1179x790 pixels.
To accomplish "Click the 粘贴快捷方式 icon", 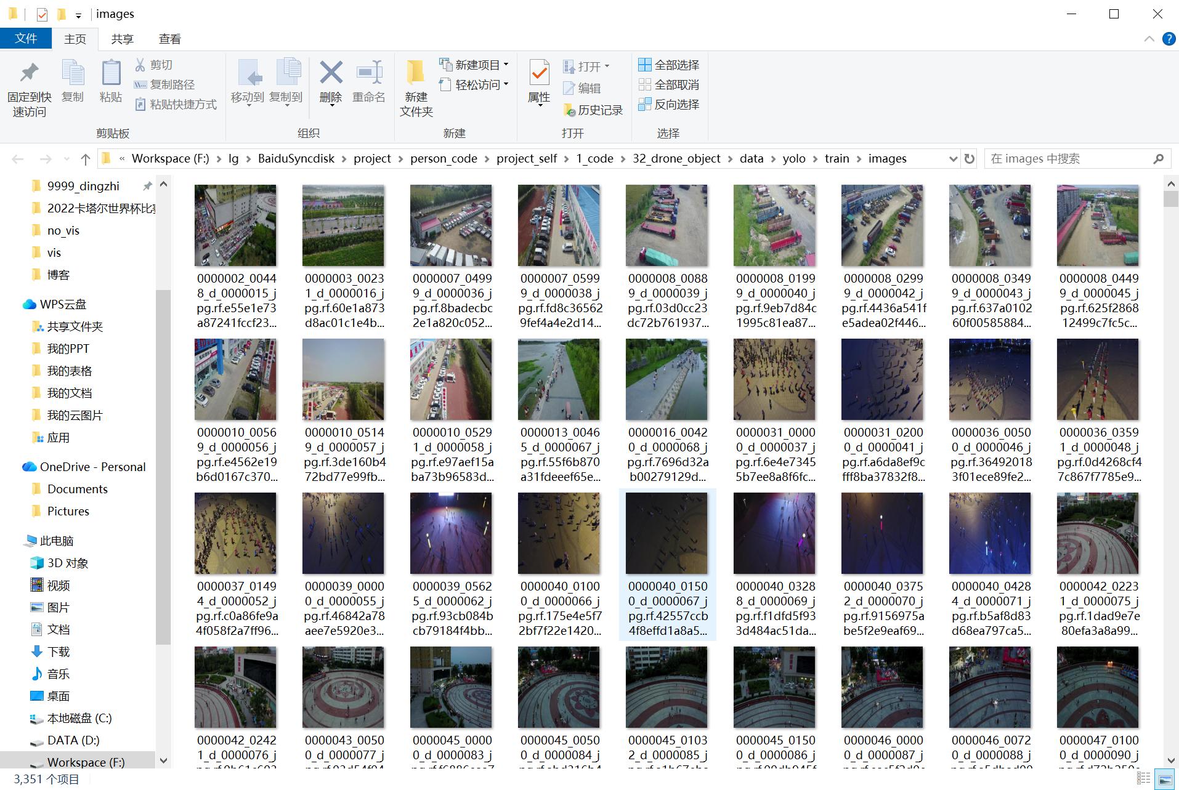I will click(x=140, y=104).
